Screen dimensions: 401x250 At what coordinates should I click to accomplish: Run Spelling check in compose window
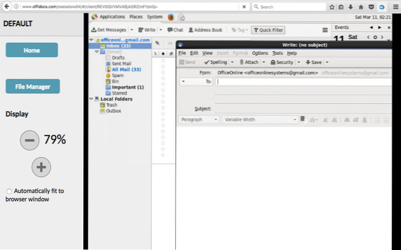click(x=215, y=62)
